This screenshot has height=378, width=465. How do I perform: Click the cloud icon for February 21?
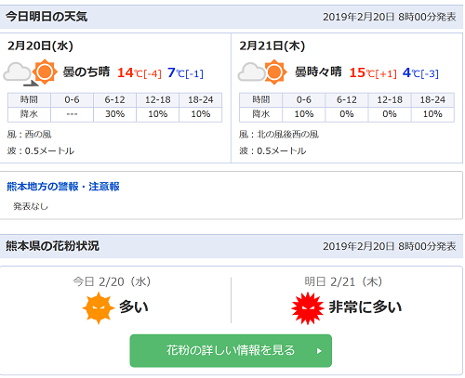[x=251, y=72]
